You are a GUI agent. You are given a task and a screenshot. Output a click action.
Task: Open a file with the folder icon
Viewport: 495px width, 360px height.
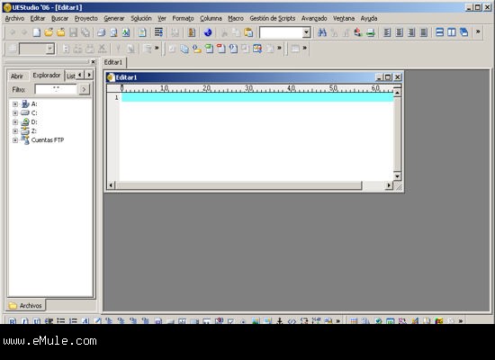(x=49, y=32)
